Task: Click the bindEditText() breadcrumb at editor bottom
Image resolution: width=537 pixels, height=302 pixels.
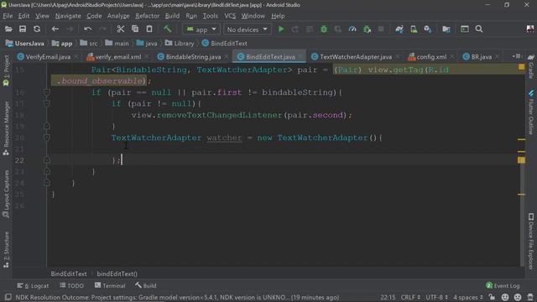Action: pos(117,274)
